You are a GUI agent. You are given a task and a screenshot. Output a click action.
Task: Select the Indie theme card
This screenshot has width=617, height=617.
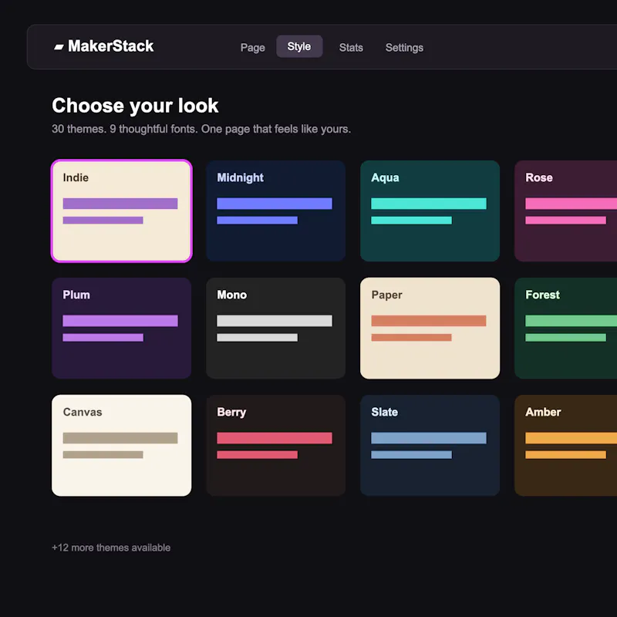tap(122, 211)
